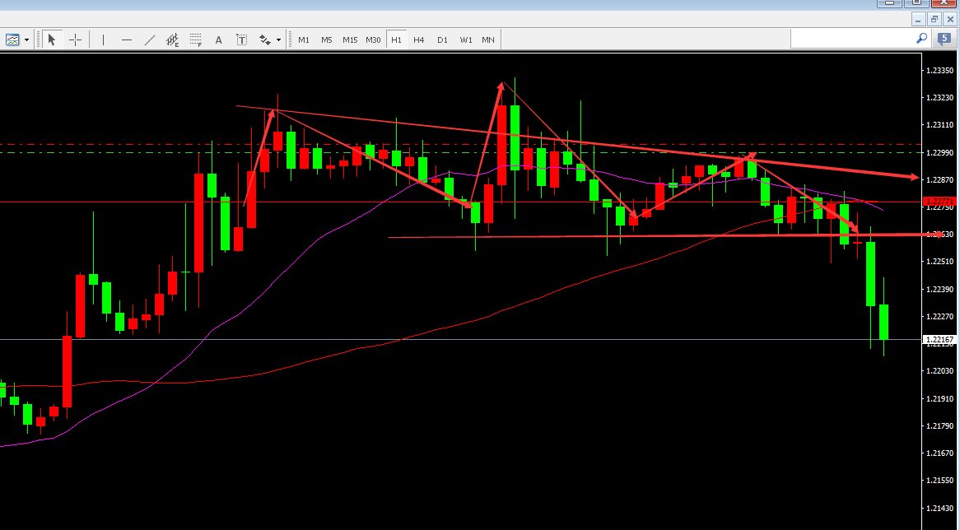Screen dimensions: 960x530
Task: Switch chart to M15 timeframe
Action: click(350, 40)
